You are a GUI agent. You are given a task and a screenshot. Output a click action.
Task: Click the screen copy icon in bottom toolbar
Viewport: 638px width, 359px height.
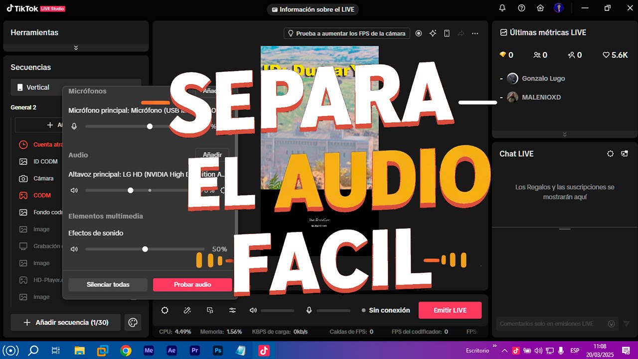210,310
